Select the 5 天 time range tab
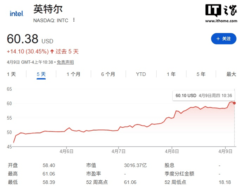Viewport: 241px width, 192px height. tap(41, 74)
